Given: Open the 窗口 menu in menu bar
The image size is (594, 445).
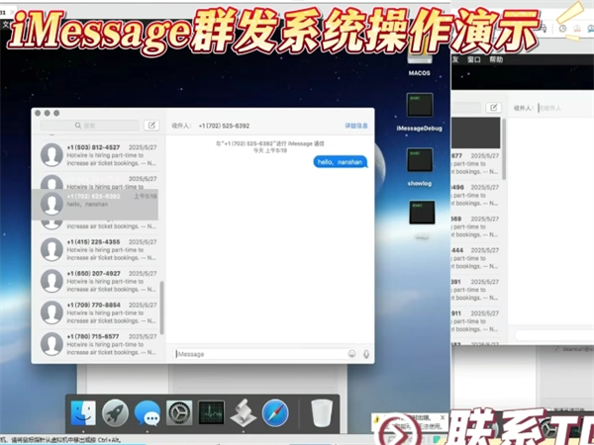Looking at the screenshot, I should [x=472, y=59].
